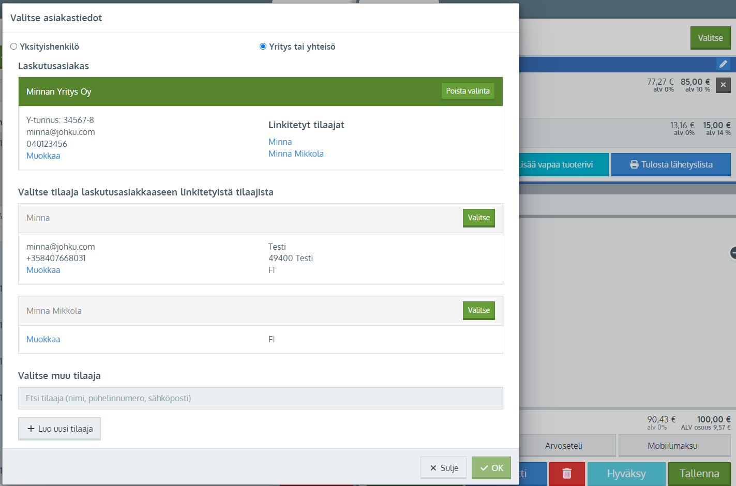Image resolution: width=736 pixels, height=486 pixels.
Task: Save the order with Tallenna
Action: (x=699, y=474)
